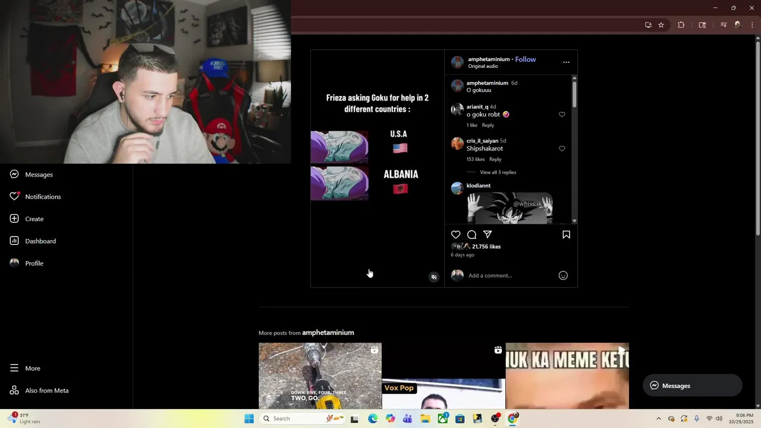Open the three-dot post options menu

click(566, 62)
